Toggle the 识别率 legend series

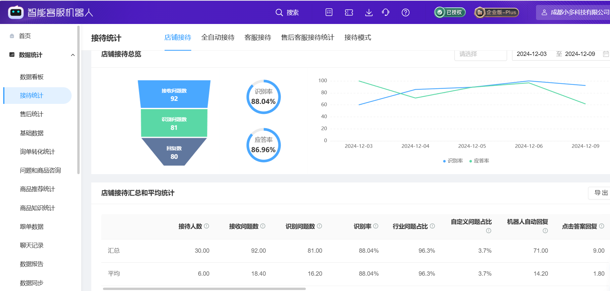point(453,161)
